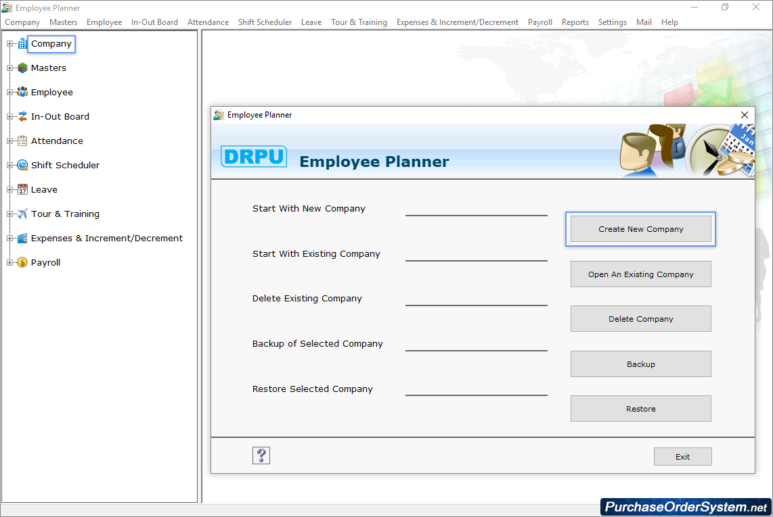The width and height of the screenshot is (773, 517).
Task: Click the DRPU logo in dialog banner
Action: point(254,157)
